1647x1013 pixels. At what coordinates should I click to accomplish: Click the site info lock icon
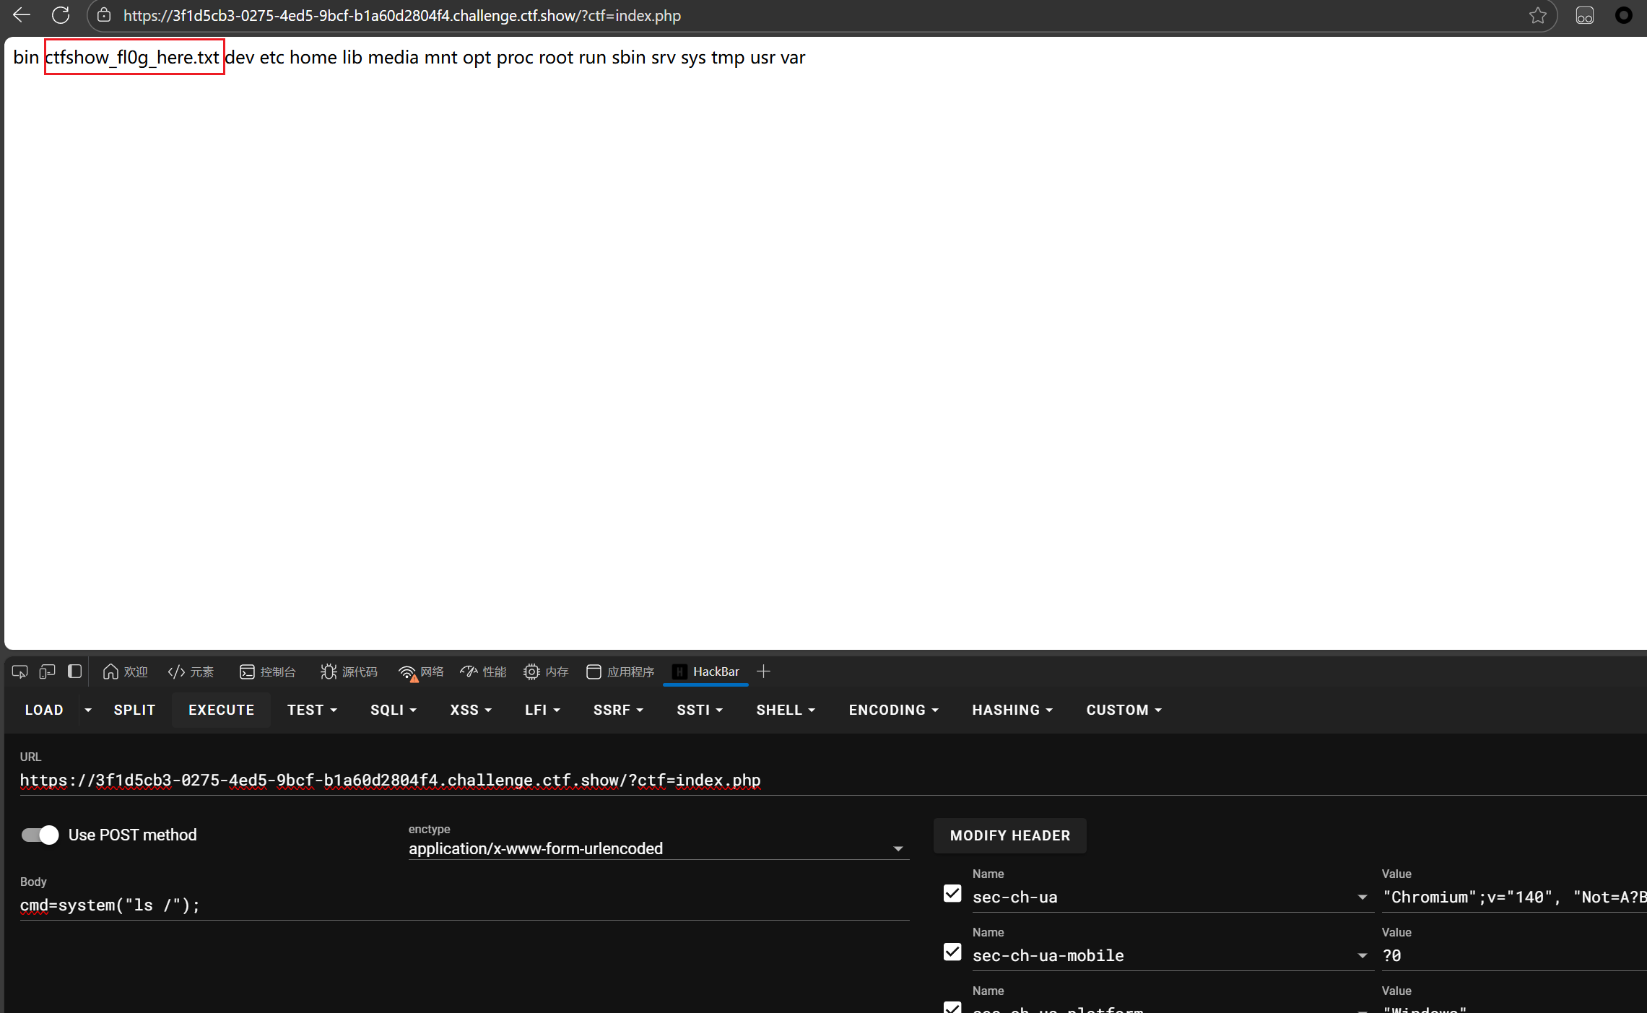point(104,15)
